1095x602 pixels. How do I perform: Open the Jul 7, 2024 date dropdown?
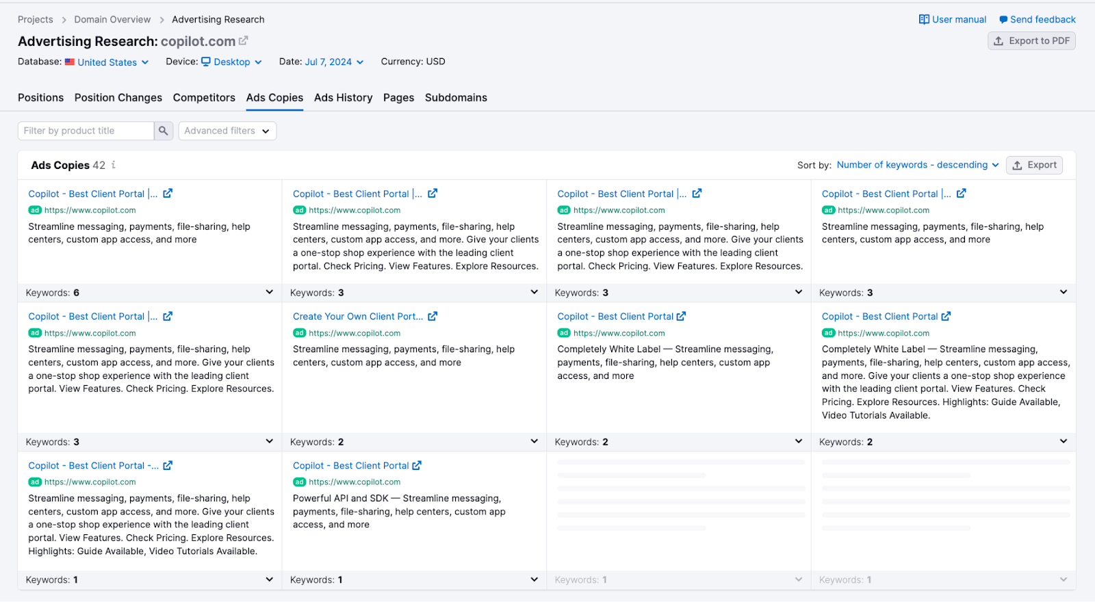tap(334, 62)
